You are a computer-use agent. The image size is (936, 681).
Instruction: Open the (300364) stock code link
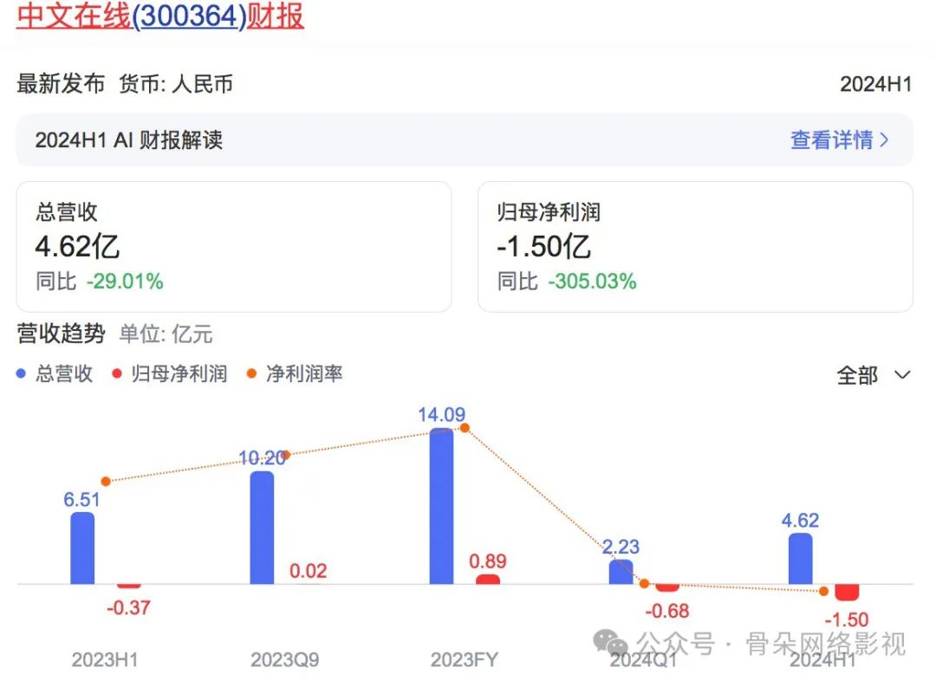(x=189, y=16)
